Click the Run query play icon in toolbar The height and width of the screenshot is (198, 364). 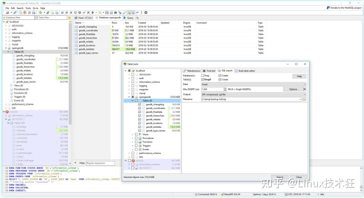pyautogui.click(x=93, y=12)
